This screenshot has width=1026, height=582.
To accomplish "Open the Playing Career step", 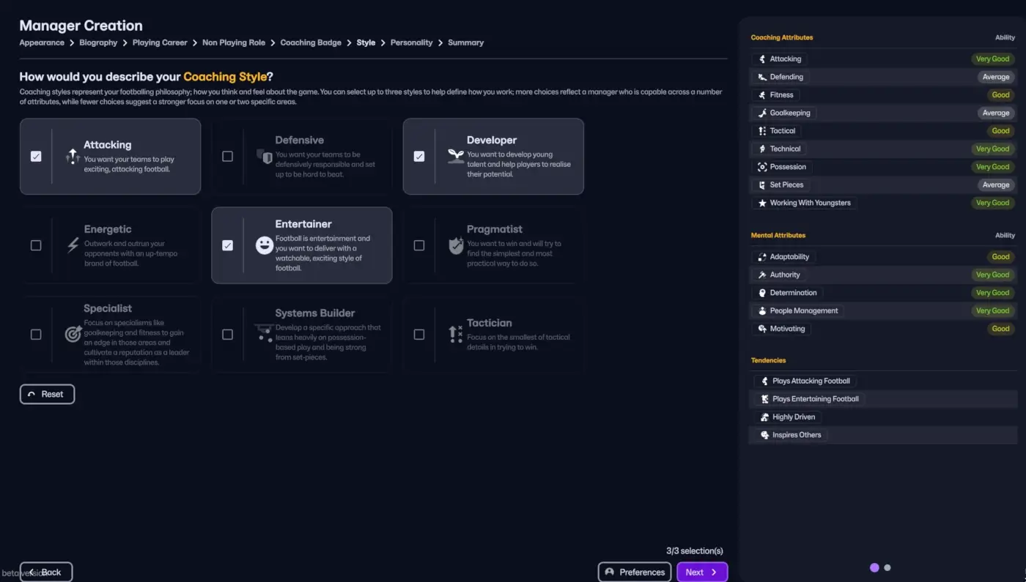I will click(160, 42).
